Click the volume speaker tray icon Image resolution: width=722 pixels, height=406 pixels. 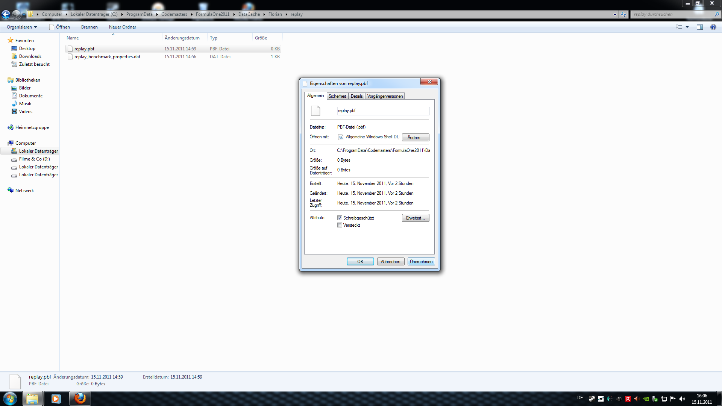[682, 399]
